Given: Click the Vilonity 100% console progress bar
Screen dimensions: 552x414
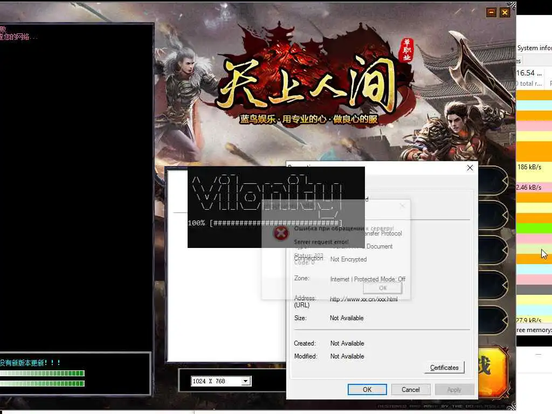Looking at the screenshot, I should click(x=276, y=223).
